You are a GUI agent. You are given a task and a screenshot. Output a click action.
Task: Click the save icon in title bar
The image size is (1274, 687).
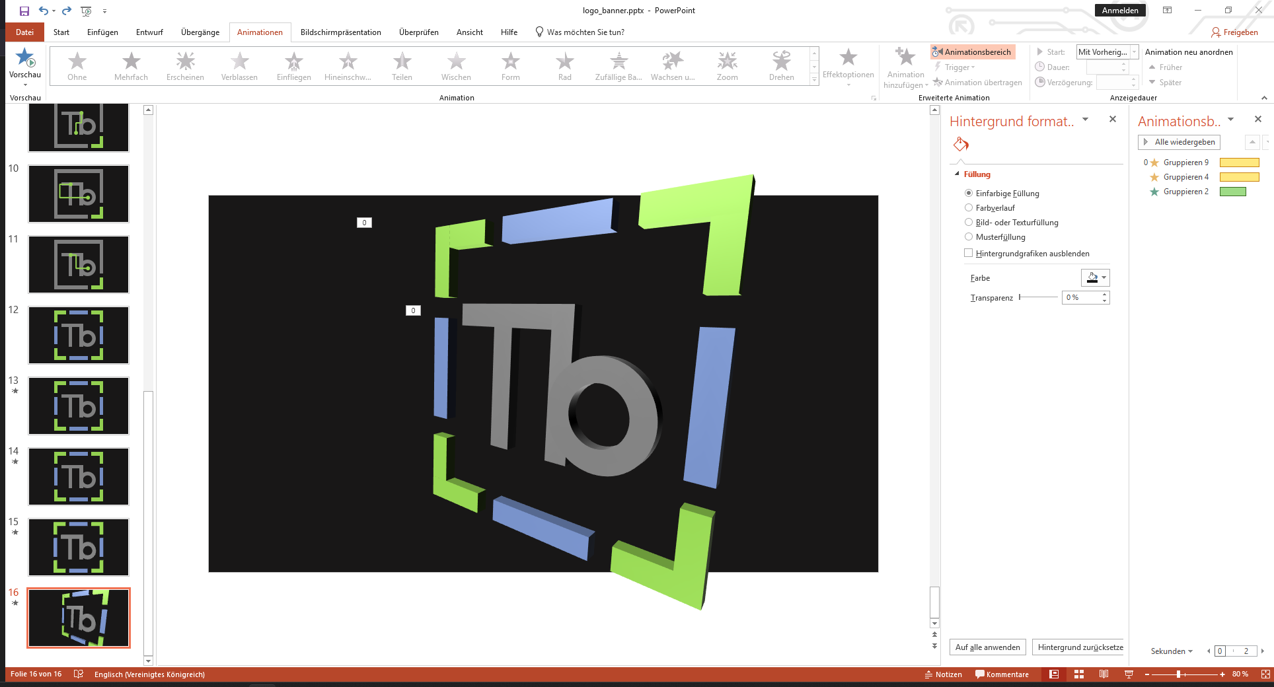(x=24, y=11)
